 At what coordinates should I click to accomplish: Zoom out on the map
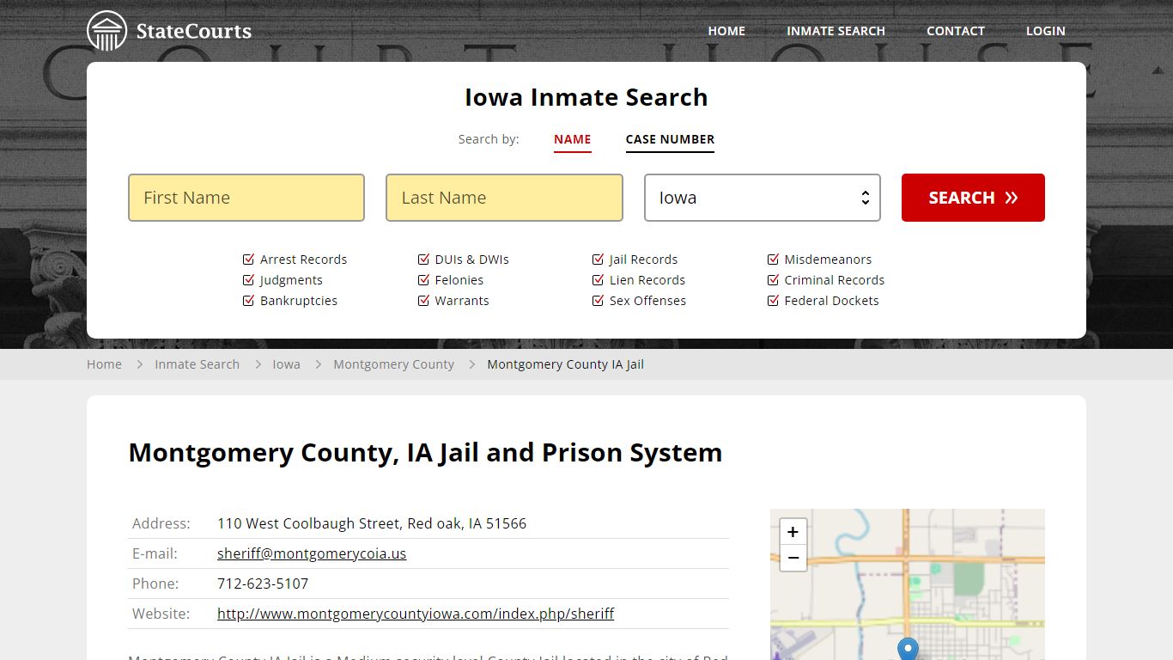tap(793, 558)
